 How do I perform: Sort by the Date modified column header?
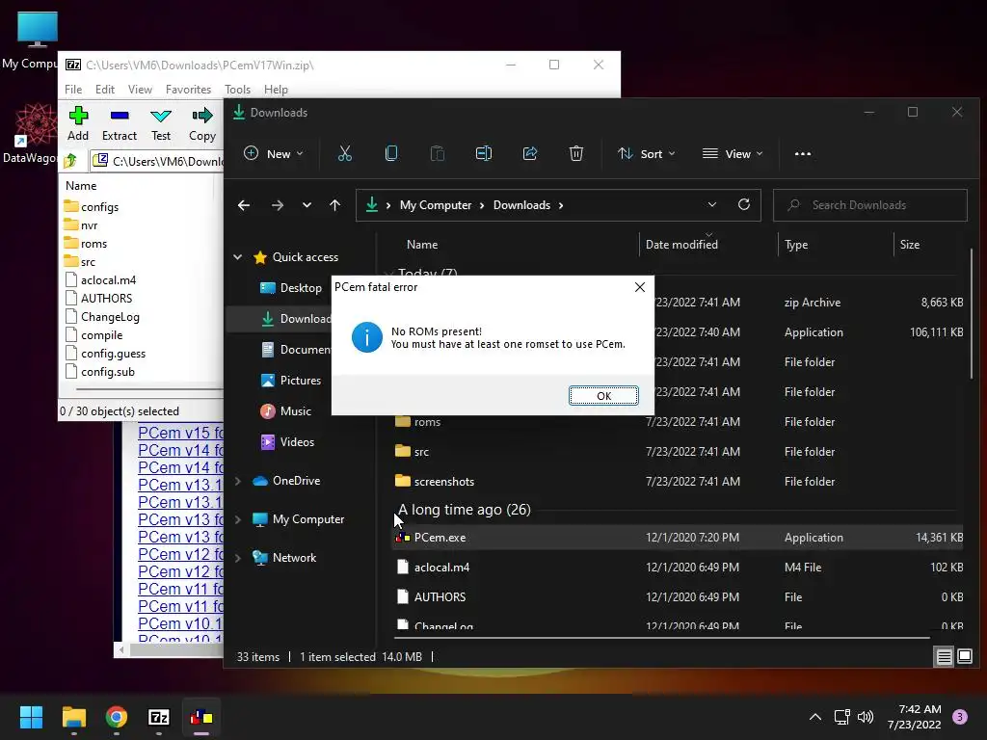(681, 244)
